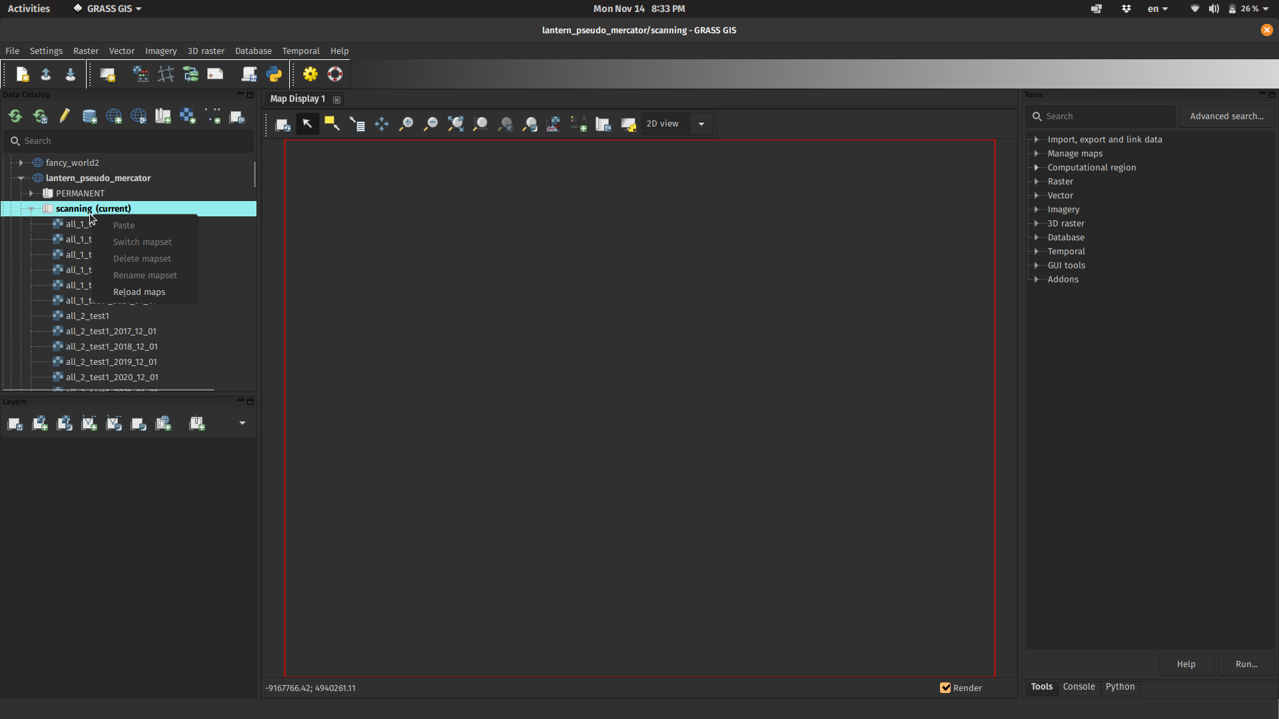Open the Raster Map Calculator tool

141,74
